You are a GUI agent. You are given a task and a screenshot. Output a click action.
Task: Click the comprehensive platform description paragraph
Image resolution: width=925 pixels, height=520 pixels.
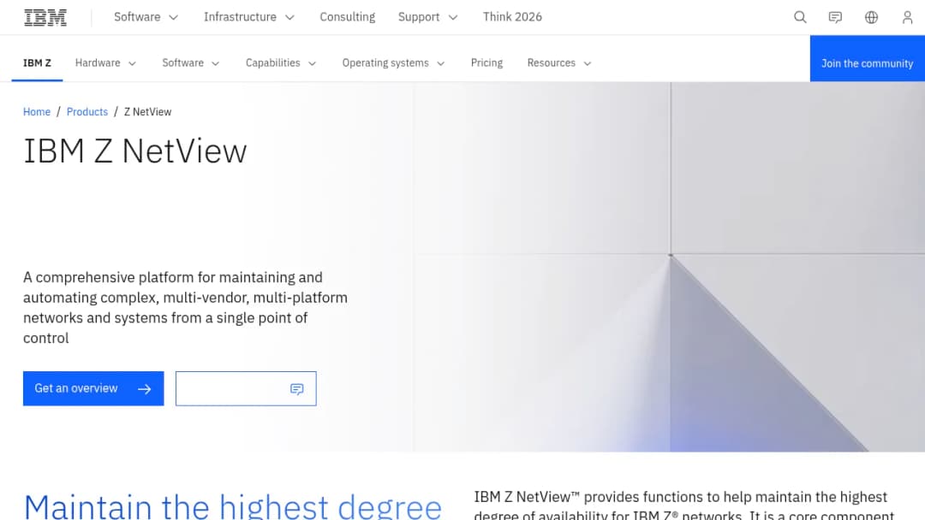click(x=185, y=307)
